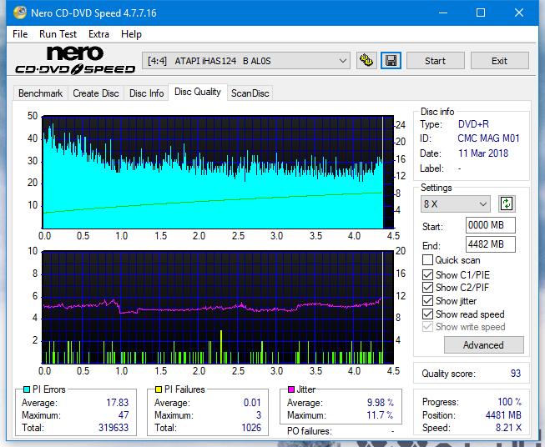Screen dimensions: 545x447
Task: Click the Start 0000 MB field
Action: [x=491, y=225]
